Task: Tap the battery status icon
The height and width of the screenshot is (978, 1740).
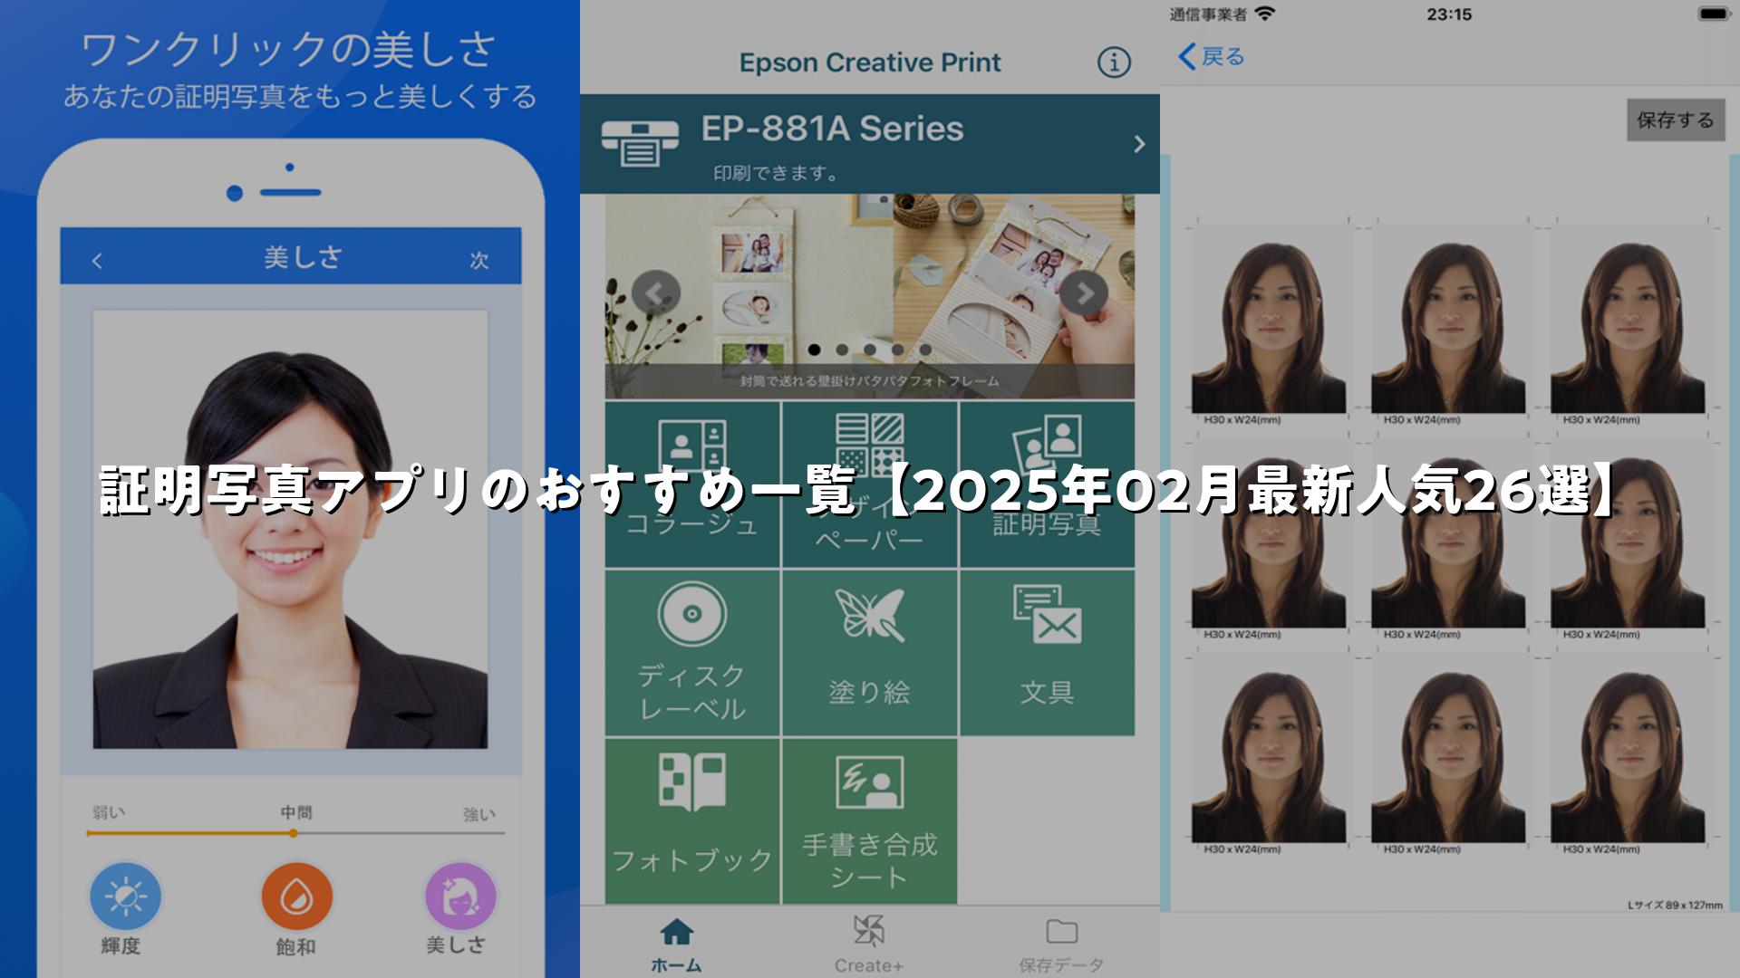Action: click(1714, 14)
